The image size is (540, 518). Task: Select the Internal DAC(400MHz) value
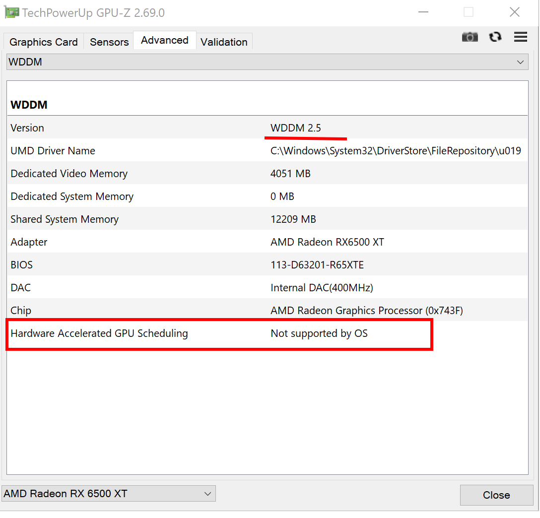point(322,287)
